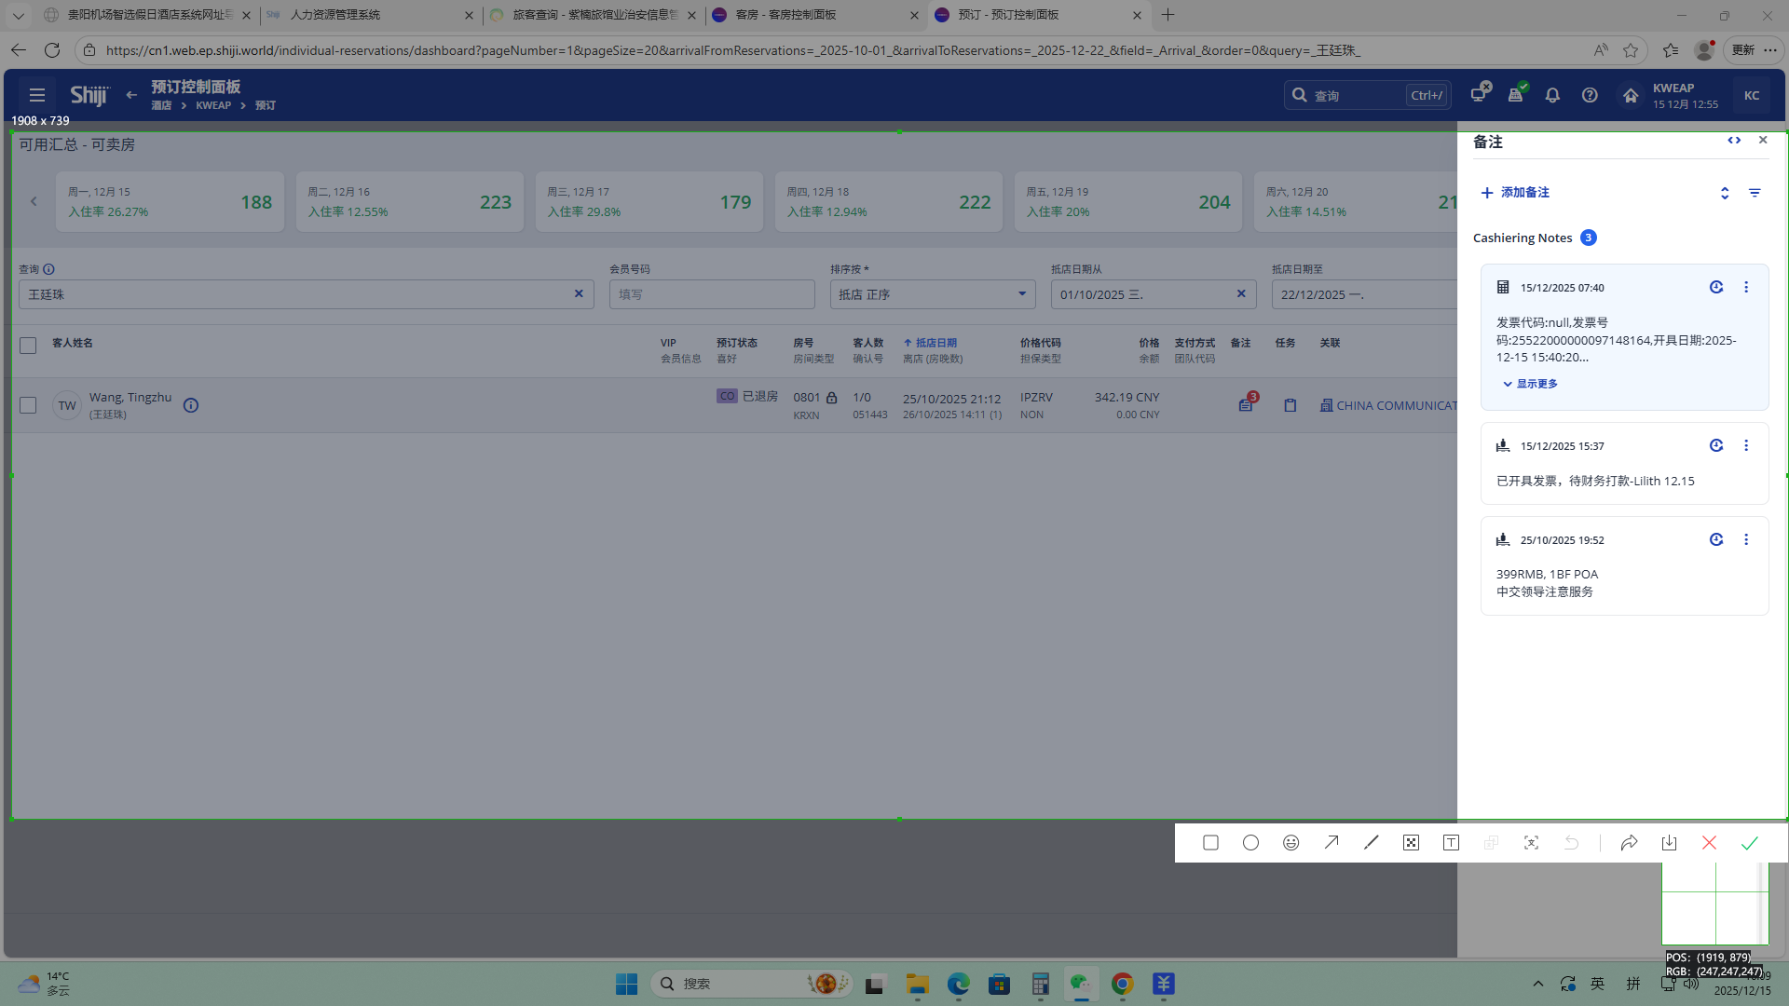Open three-dot menu of 15:37 note
1789x1006 pixels.
tap(1746, 446)
